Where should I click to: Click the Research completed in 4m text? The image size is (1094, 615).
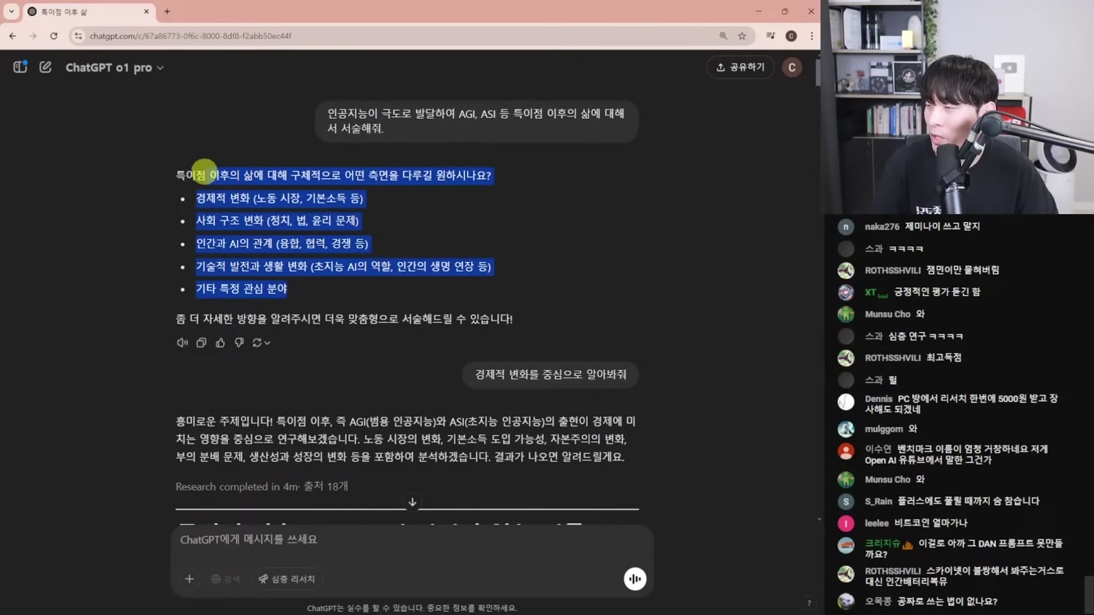pyautogui.click(x=236, y=486)
